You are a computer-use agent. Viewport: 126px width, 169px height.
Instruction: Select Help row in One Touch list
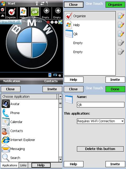(x=90, y=25)
